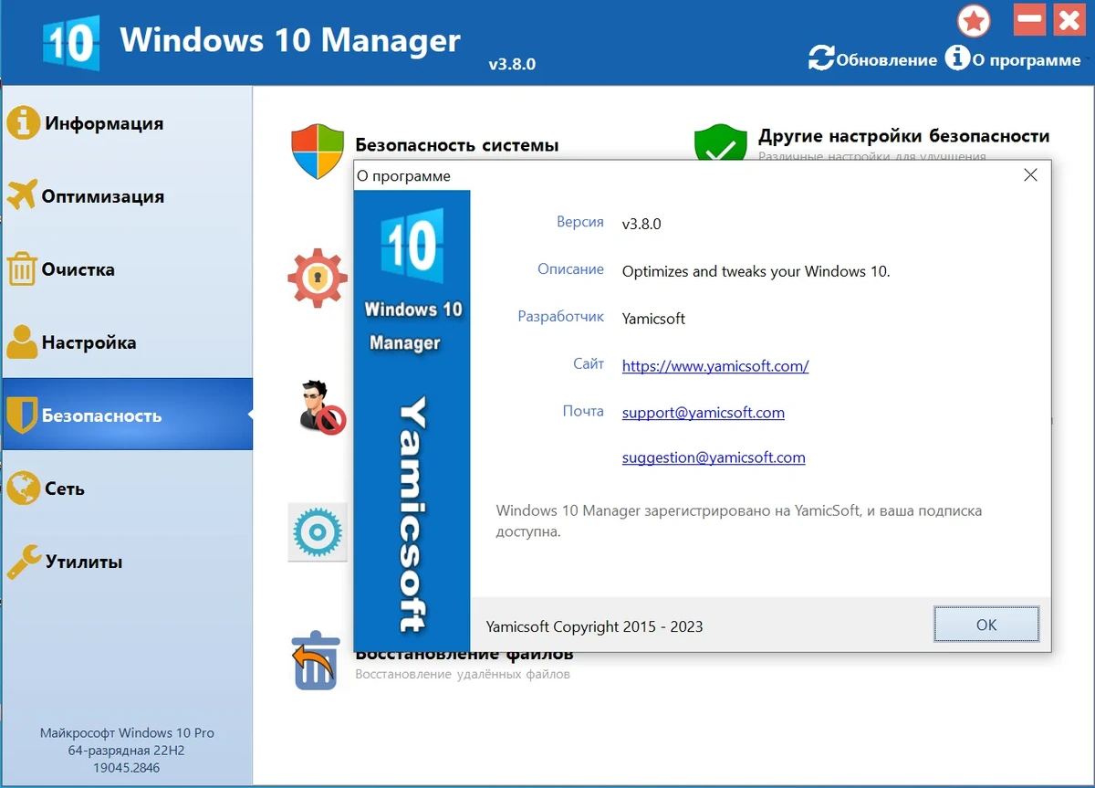The image size is (1095, 788).
Task: Click the Безопасность системы title
Action: click(x=456, y=144)
